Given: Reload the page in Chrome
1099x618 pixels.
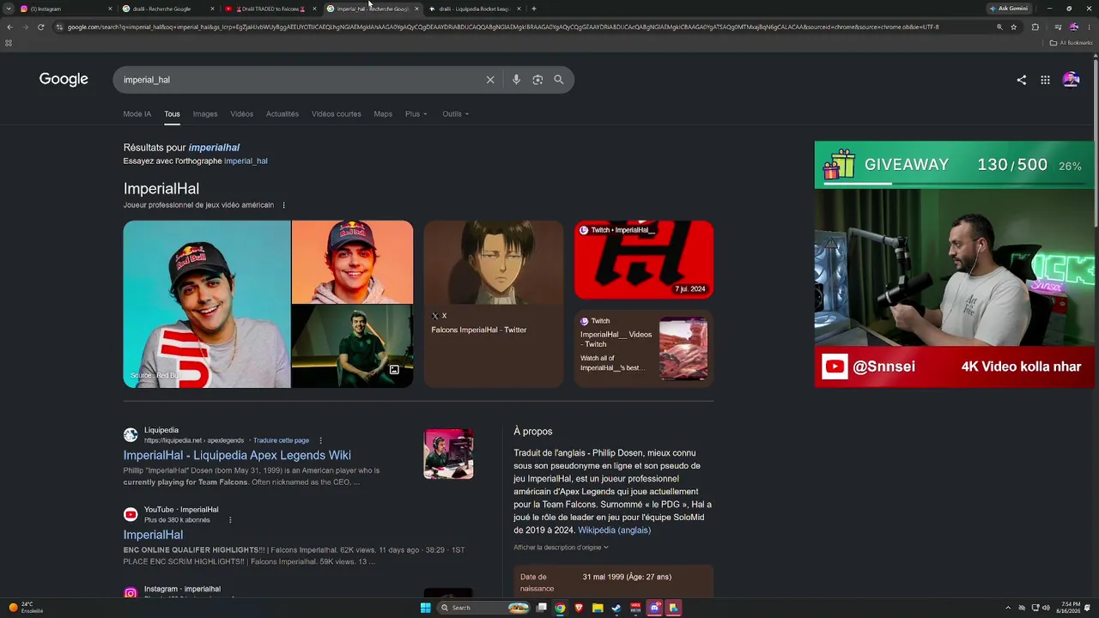Looking at the screenshot, I should [40, 27].
